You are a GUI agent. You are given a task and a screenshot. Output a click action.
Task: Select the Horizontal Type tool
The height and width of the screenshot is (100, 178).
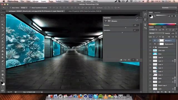point(3,64)
